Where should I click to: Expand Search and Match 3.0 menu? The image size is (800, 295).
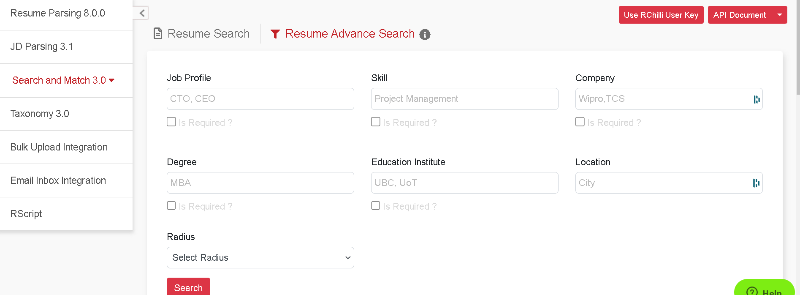click(63, 80)
